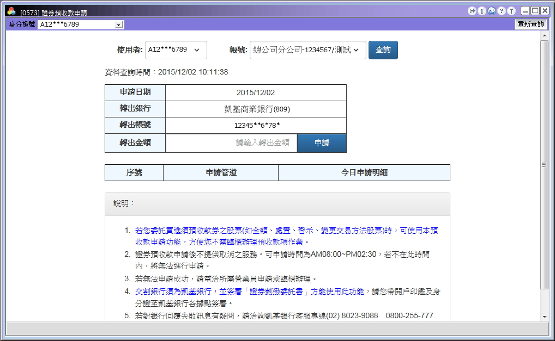Click the blue 查詢 button
Viewport: 555px width, 341px height.
383,50
